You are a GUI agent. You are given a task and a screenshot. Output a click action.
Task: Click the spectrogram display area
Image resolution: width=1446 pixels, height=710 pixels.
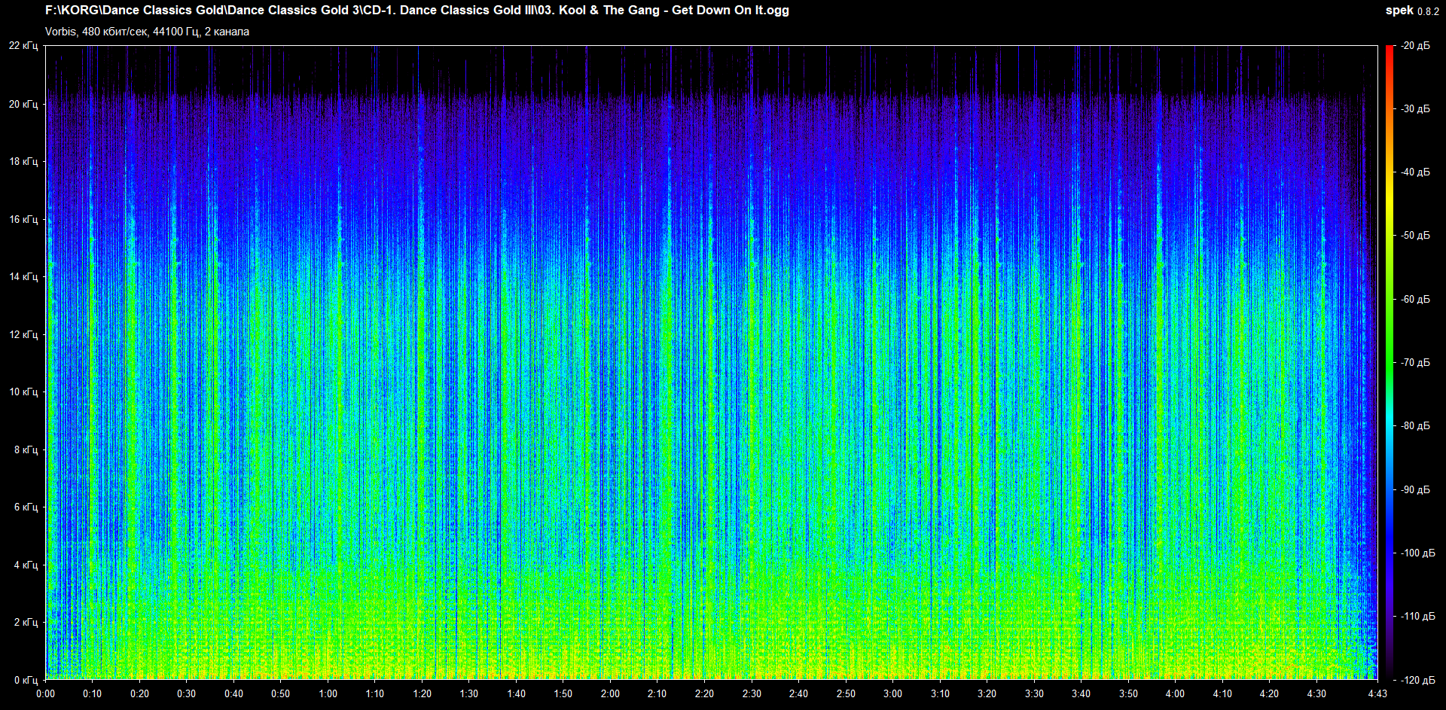click(x=712, y=363)
